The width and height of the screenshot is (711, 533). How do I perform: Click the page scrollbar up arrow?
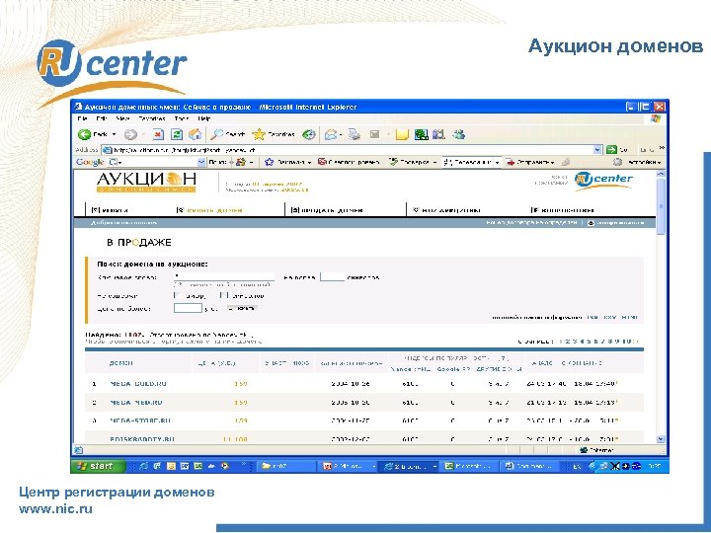pyautogui.click(x=661, y=175)
